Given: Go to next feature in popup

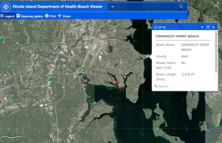Looking at the screenshot, I should 203,27.
